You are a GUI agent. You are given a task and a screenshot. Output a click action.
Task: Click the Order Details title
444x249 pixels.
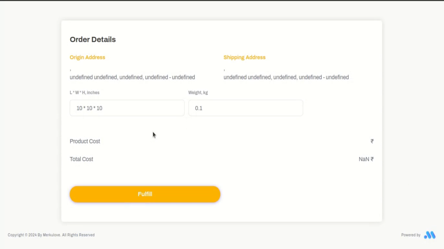point(93,39)
